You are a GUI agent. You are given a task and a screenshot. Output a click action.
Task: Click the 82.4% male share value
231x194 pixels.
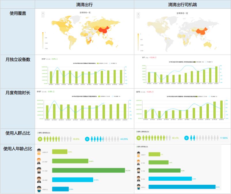click(175, 138)
